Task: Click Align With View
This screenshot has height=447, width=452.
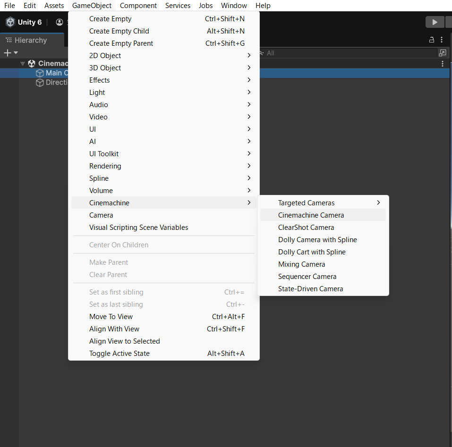Action: [x=164, y=329]
